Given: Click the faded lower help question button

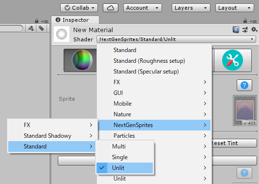Looking at the screenshot, I should pyautogui.click(x=244, y=173).
